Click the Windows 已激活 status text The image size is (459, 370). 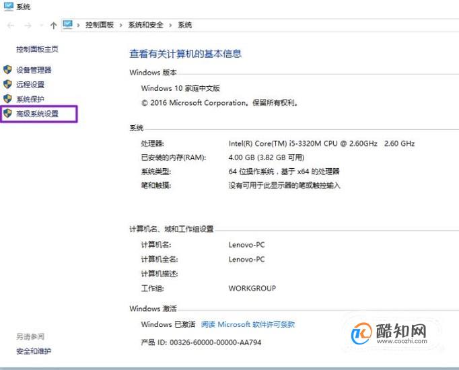point(168,324)
